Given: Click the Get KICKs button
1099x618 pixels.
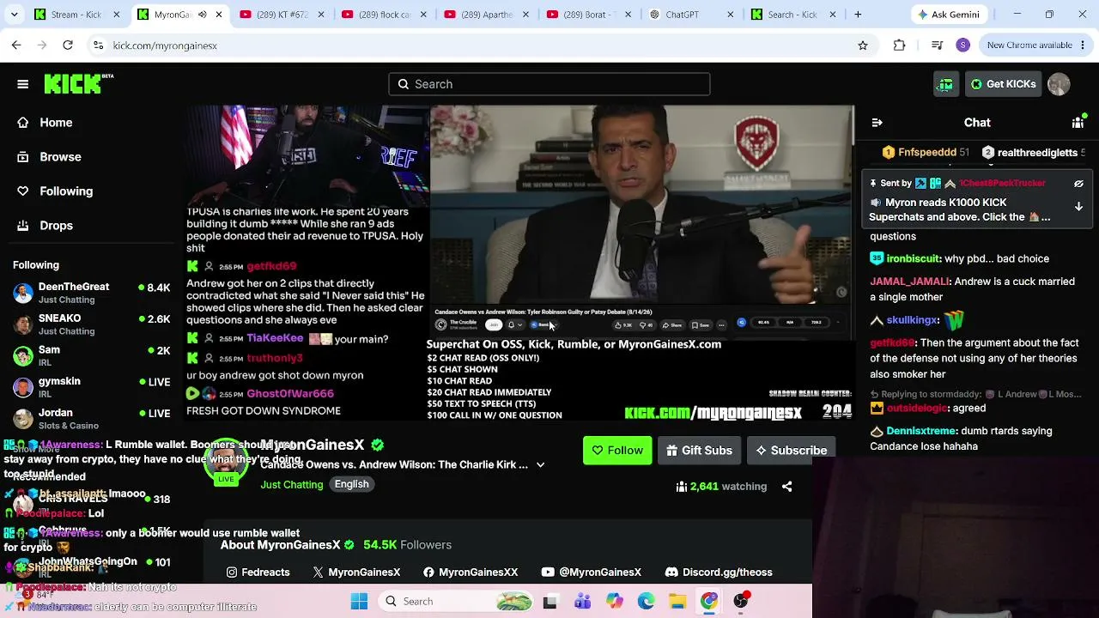Looking at the screenshot, I should (1003, 84).
